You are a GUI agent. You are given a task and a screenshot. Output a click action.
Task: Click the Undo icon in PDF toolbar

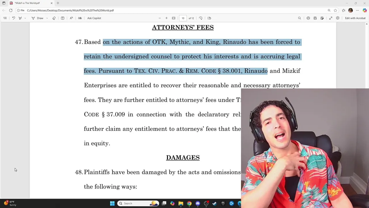pyautogui.click(x=14, y=18)
